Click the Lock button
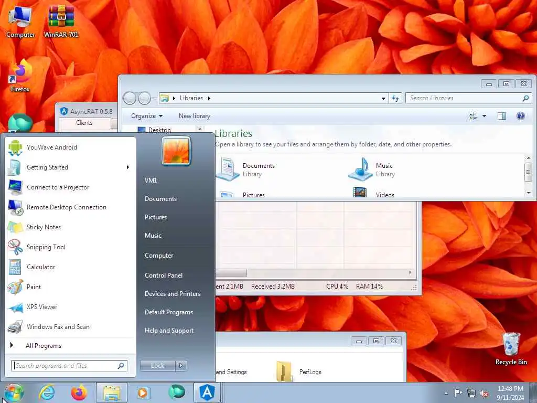 (158, 366)
